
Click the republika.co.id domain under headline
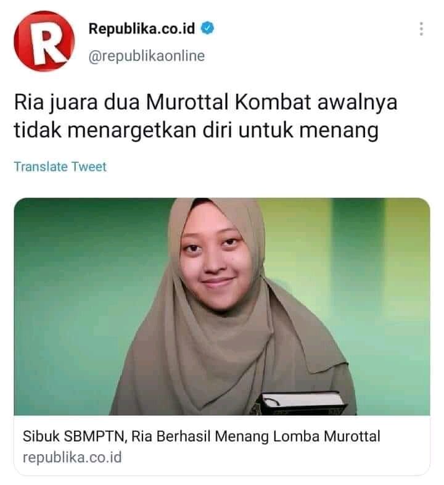pyautogui.click(x=72, y=457)
